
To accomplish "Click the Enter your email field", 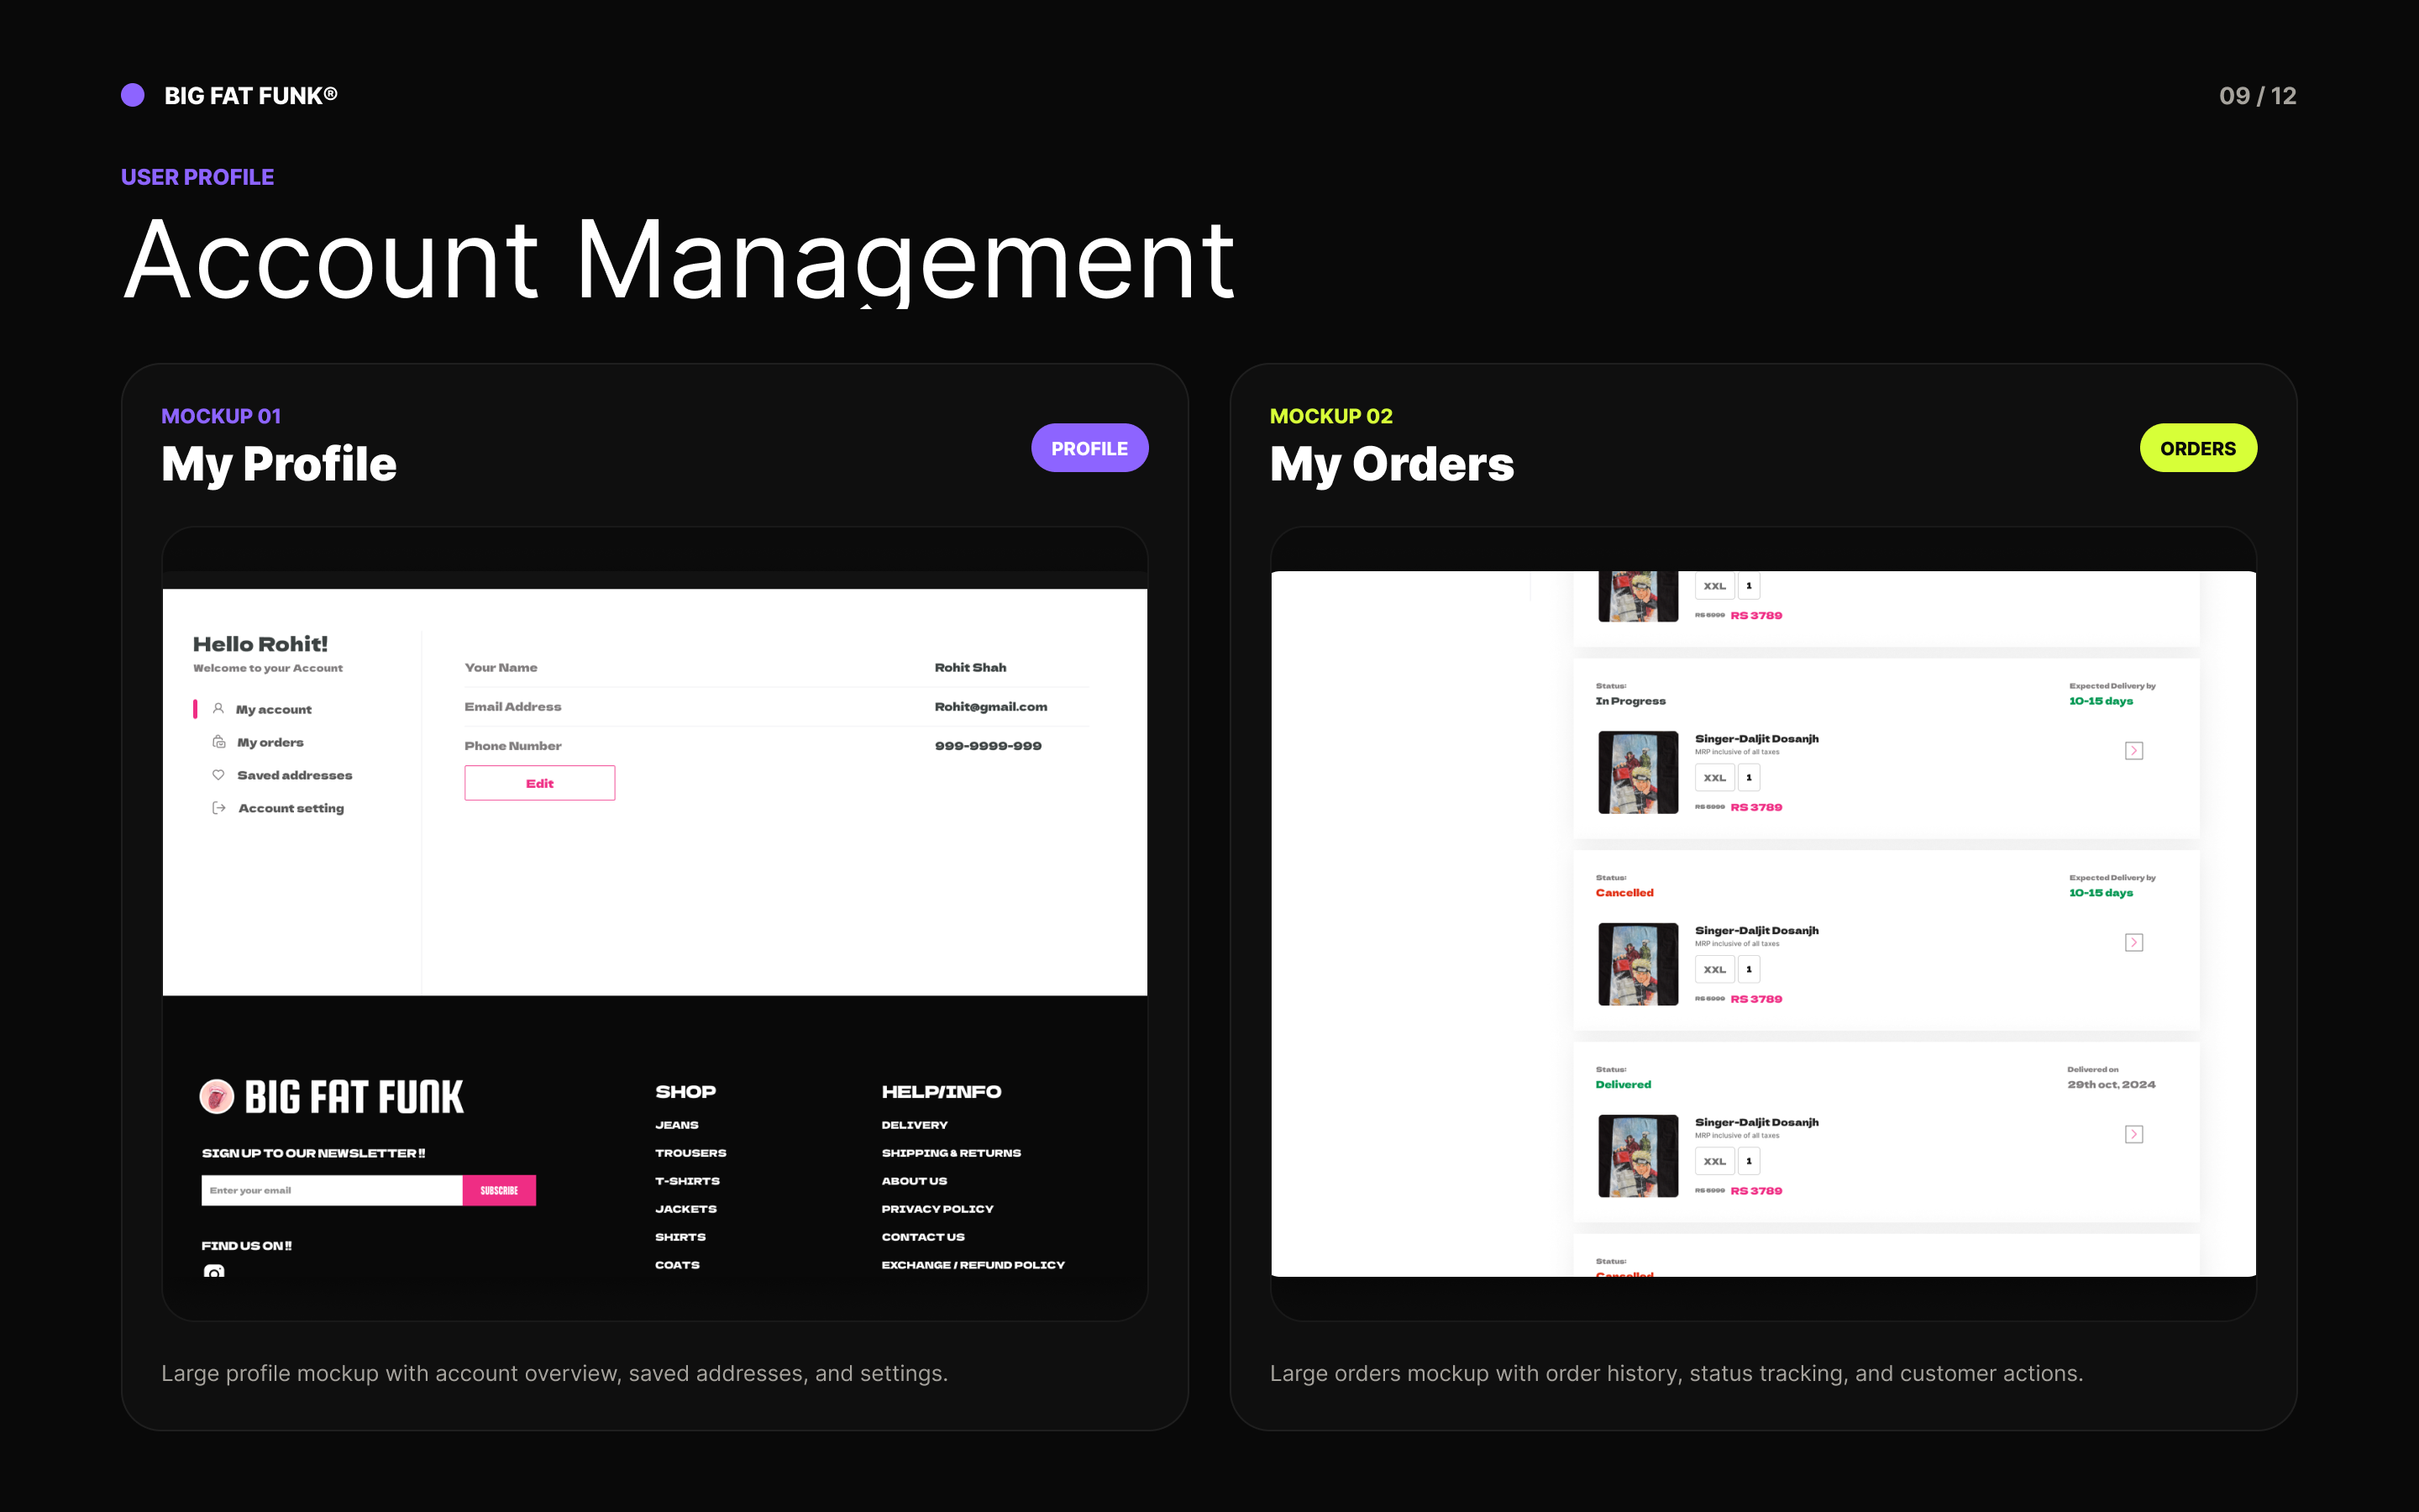I will 332,1190.
